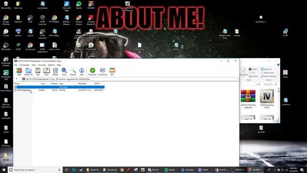Select the GTAV.HeapAdjuster ASI file row
The height and width of the screenshot is (173, 307).
pyautogui.click(x=59, y=90)
